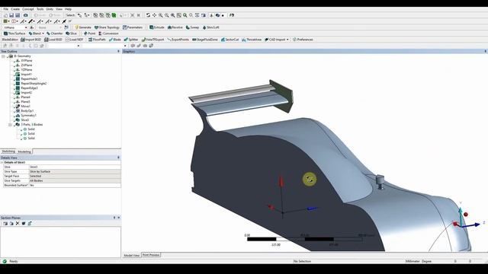Viewport: 488px width, 274px height.
Task: Click the New Plane icon beside XYPlane
Action: point(32,27)
